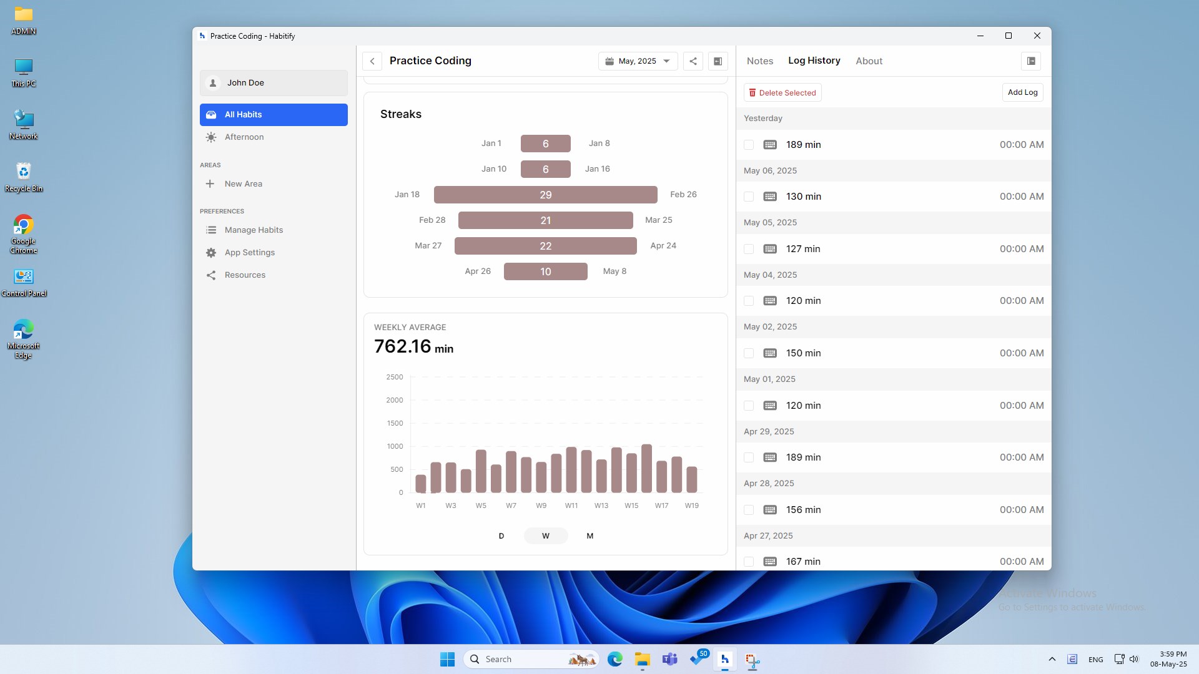Tick checkbox for May 04 120 min log

coord(749,301)
